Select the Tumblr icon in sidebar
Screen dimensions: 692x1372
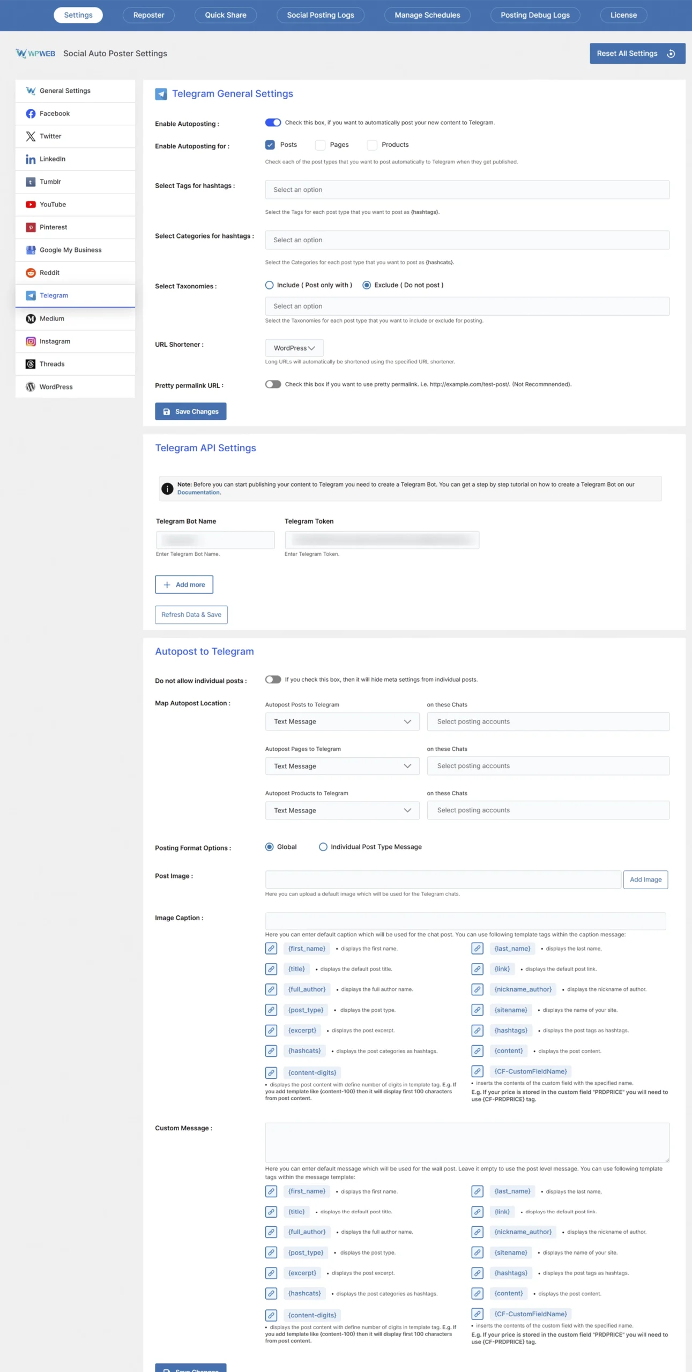(x=31, y=182)
